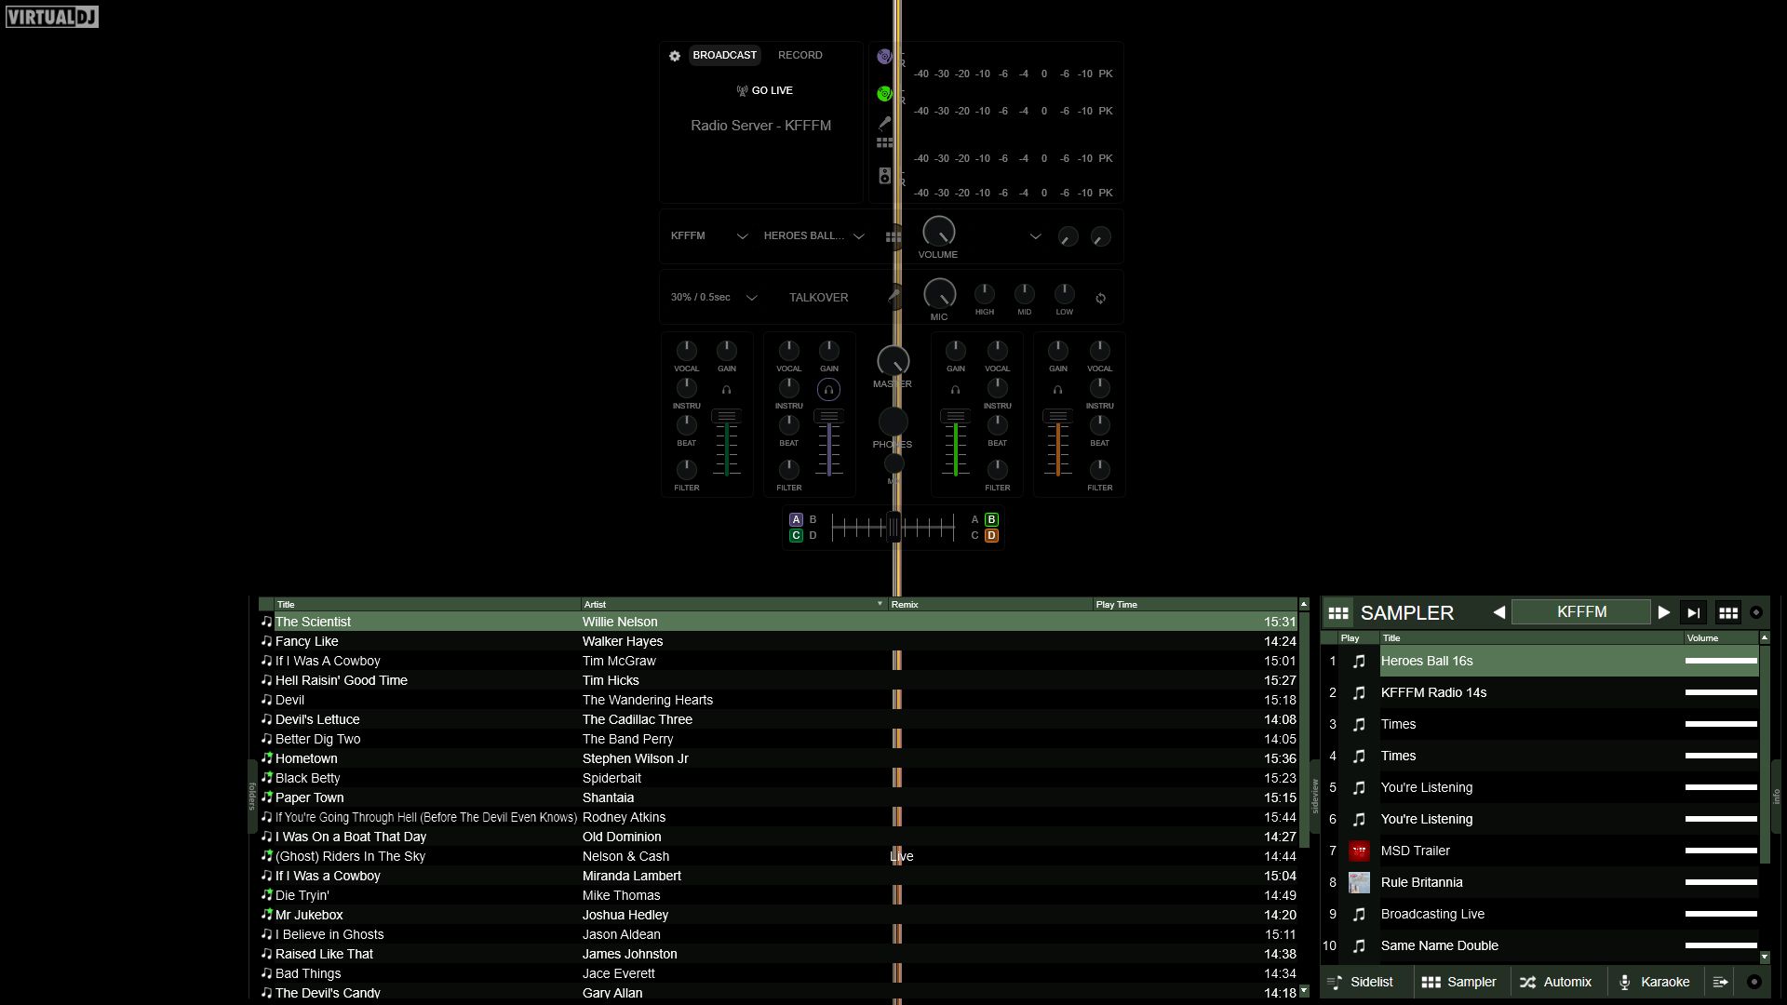Screen dimensions: 1787x1005
Task: Switch sampler to grid view icon
Action: pos(1728,612)
